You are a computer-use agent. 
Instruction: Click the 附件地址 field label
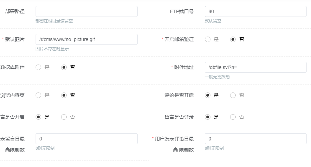point(185,67)
